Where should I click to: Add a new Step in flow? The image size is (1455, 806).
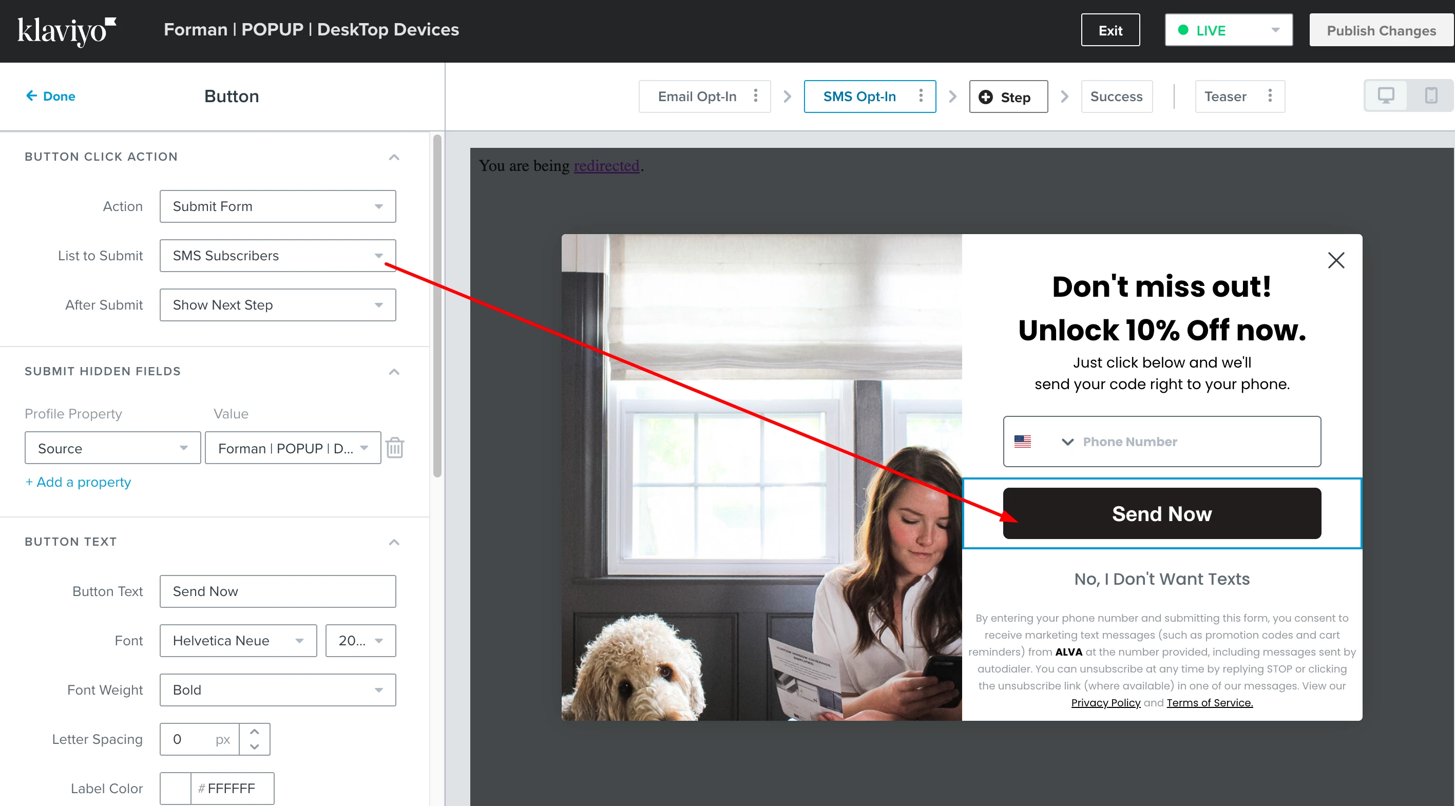tap(1008, 97)
